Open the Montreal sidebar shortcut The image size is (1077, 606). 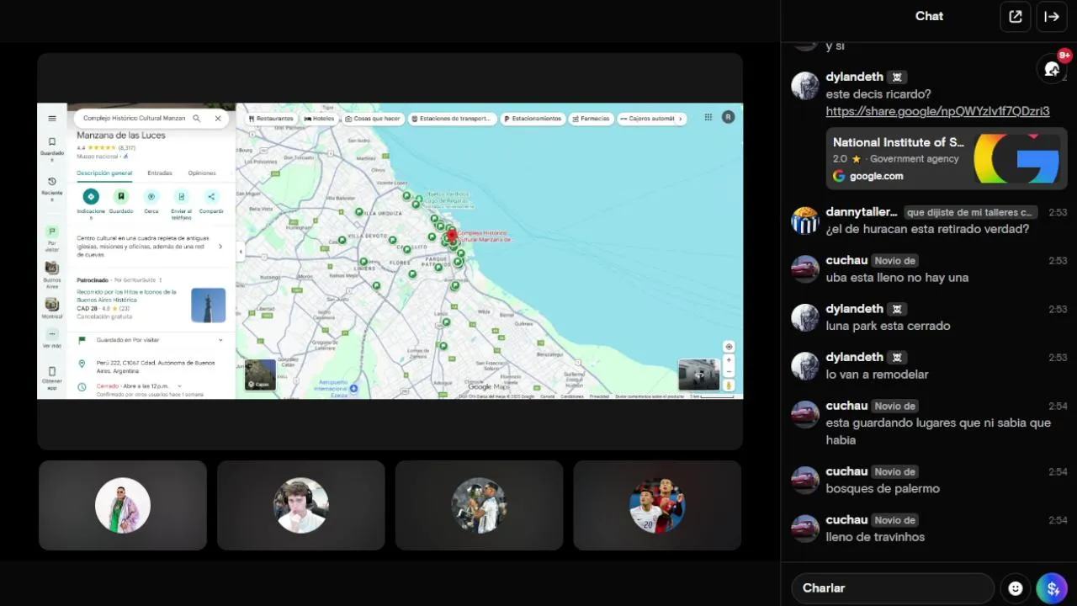tap(52, 308)
